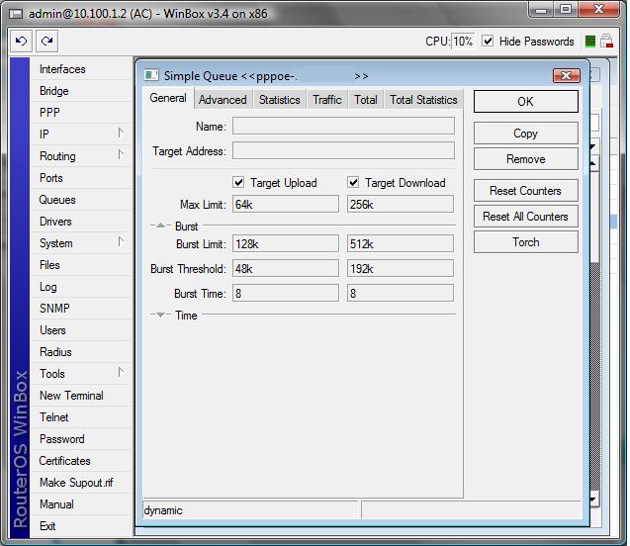The image size is (630, 546).
Task: Open the Log menu item
Action: [81, 287]
